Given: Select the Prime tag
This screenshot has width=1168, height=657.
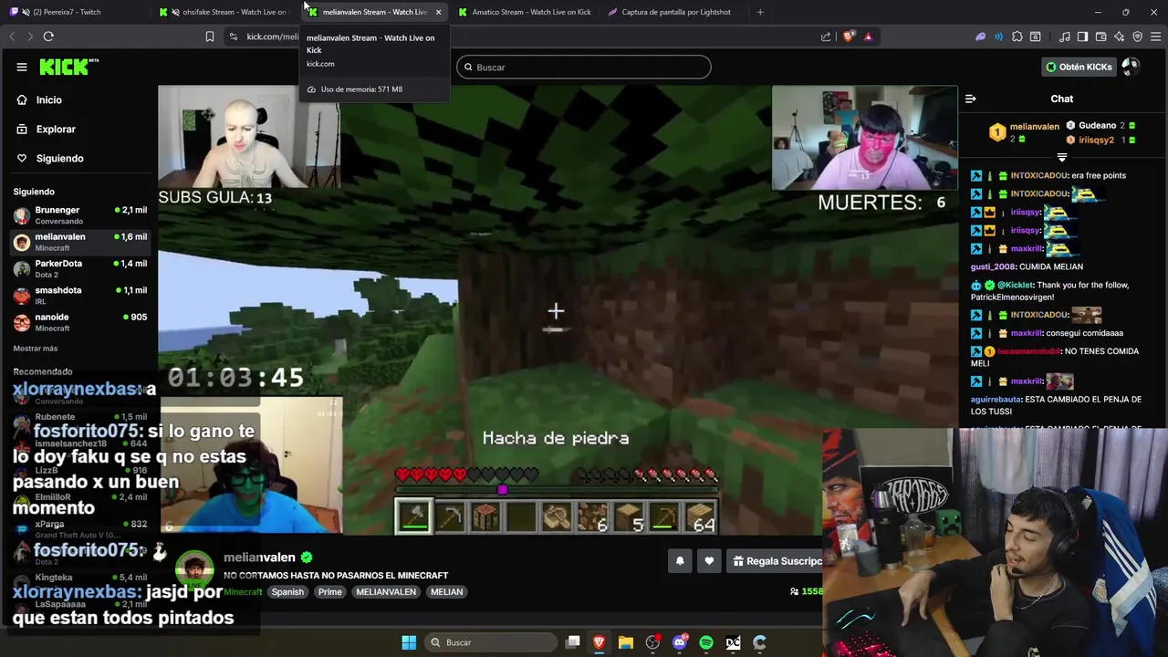Looking at the screenshot, I should point(329,592).
